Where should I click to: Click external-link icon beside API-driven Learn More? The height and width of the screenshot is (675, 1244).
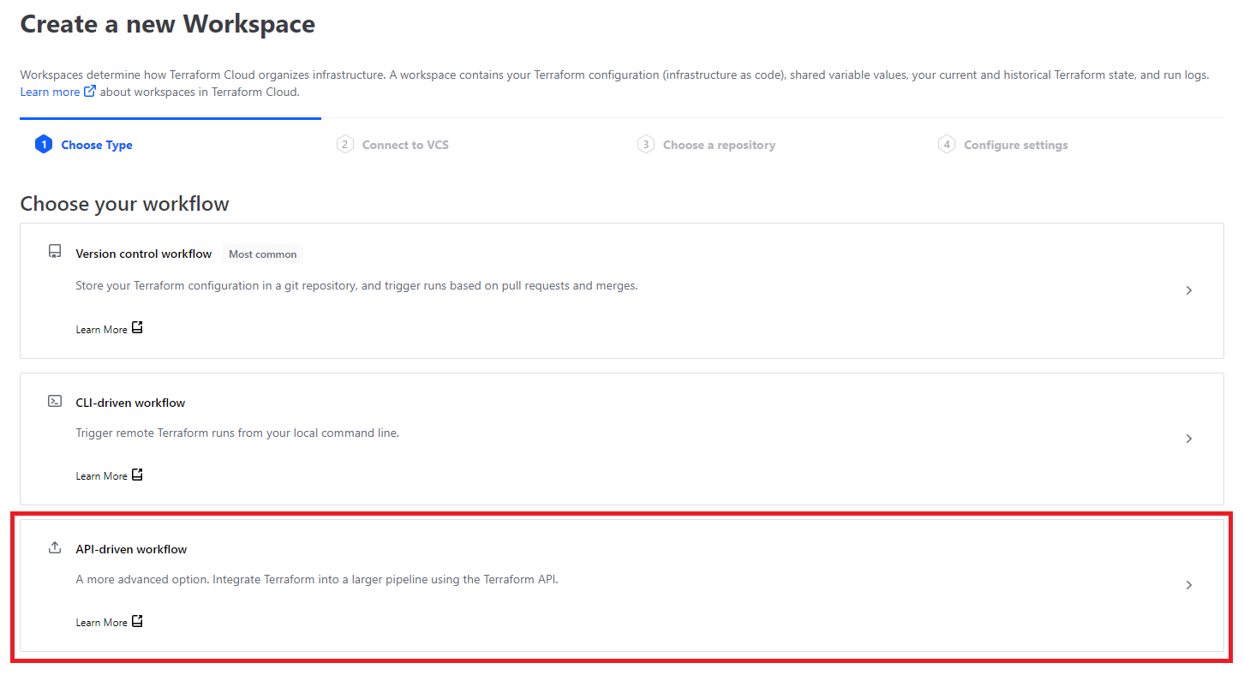(137, 620)
